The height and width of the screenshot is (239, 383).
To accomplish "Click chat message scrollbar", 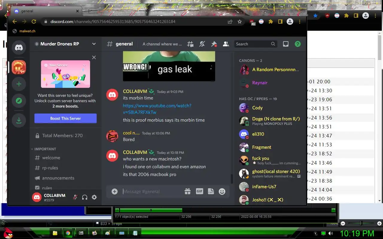I will [x=232, y=179].
